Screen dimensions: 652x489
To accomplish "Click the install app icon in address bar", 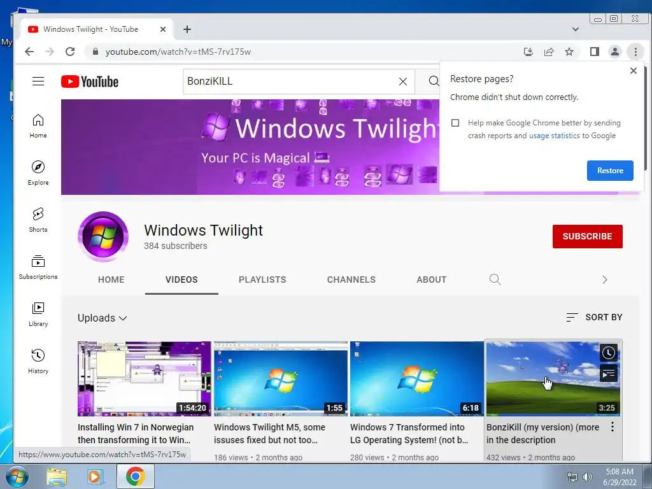I will click(x=528, y=52).
